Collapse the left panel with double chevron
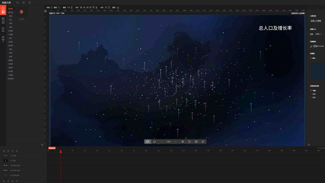The width and height of the screenshot is (325, 183). 42,144
